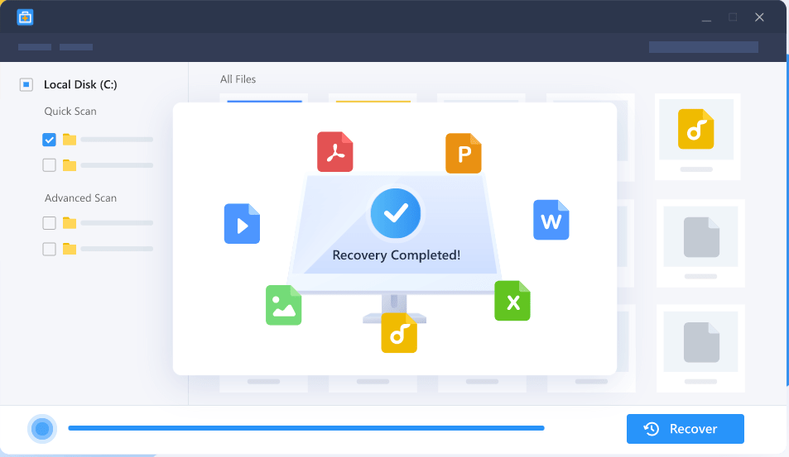Close the recovery window
Image resolution: width=789 pixels, height=457 pixels.
759,17
